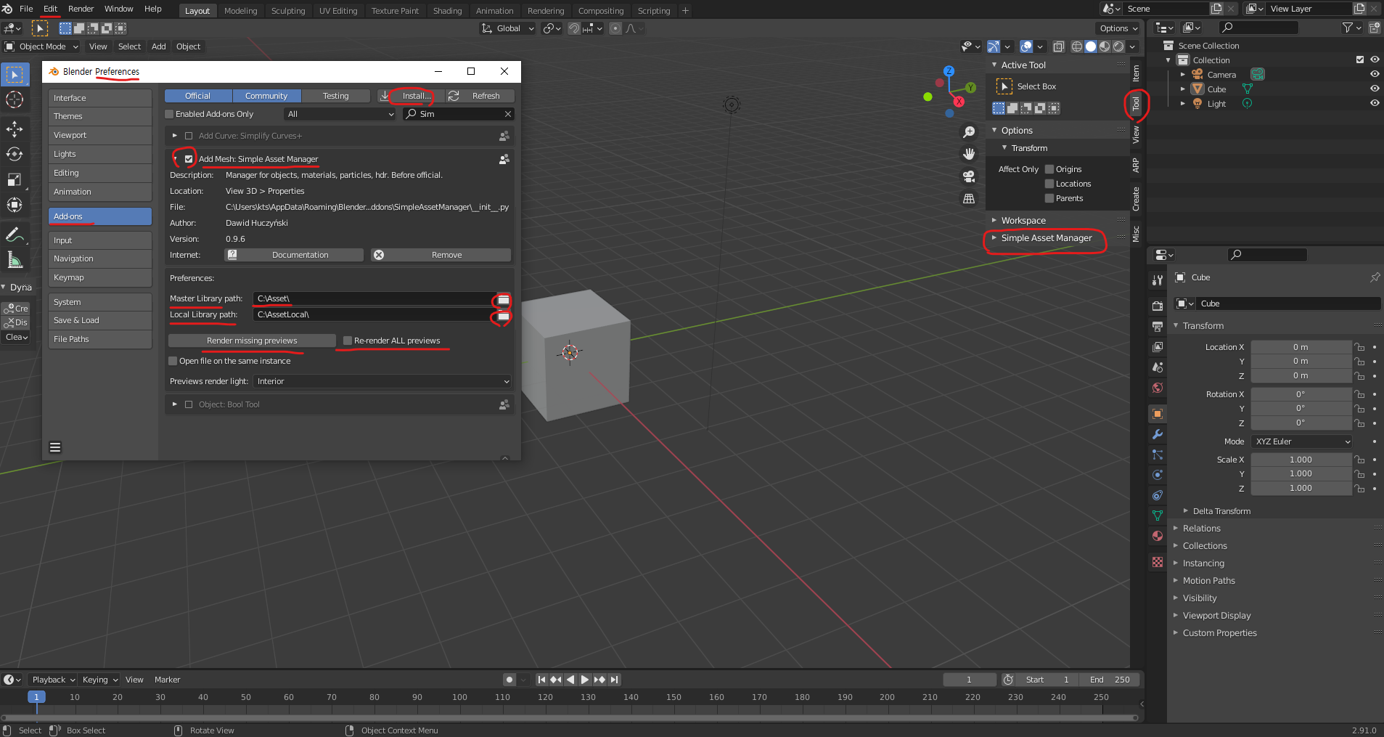Image resolution: width=1384 pixels, height=737 pixels.
Task: Enable Add Curve: Simplify Curves+ checkbox
Action: (x=189, y=136)
